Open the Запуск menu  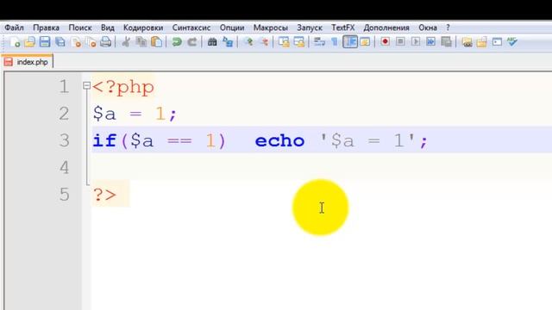(x=310, y=28)
